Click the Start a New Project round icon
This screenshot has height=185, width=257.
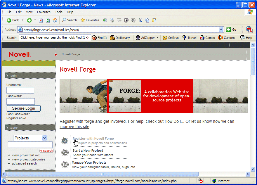65,153
